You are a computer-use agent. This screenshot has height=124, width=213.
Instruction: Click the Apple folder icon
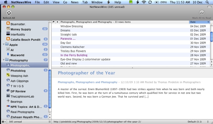[7, 44]
